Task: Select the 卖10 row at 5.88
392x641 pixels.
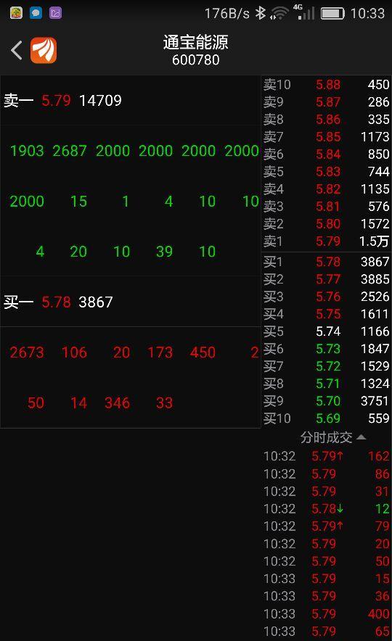Action: point(326,85)
